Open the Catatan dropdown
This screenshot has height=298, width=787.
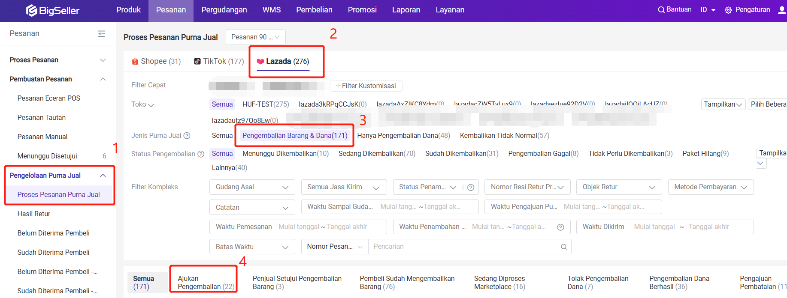click(x=252, y=207)
